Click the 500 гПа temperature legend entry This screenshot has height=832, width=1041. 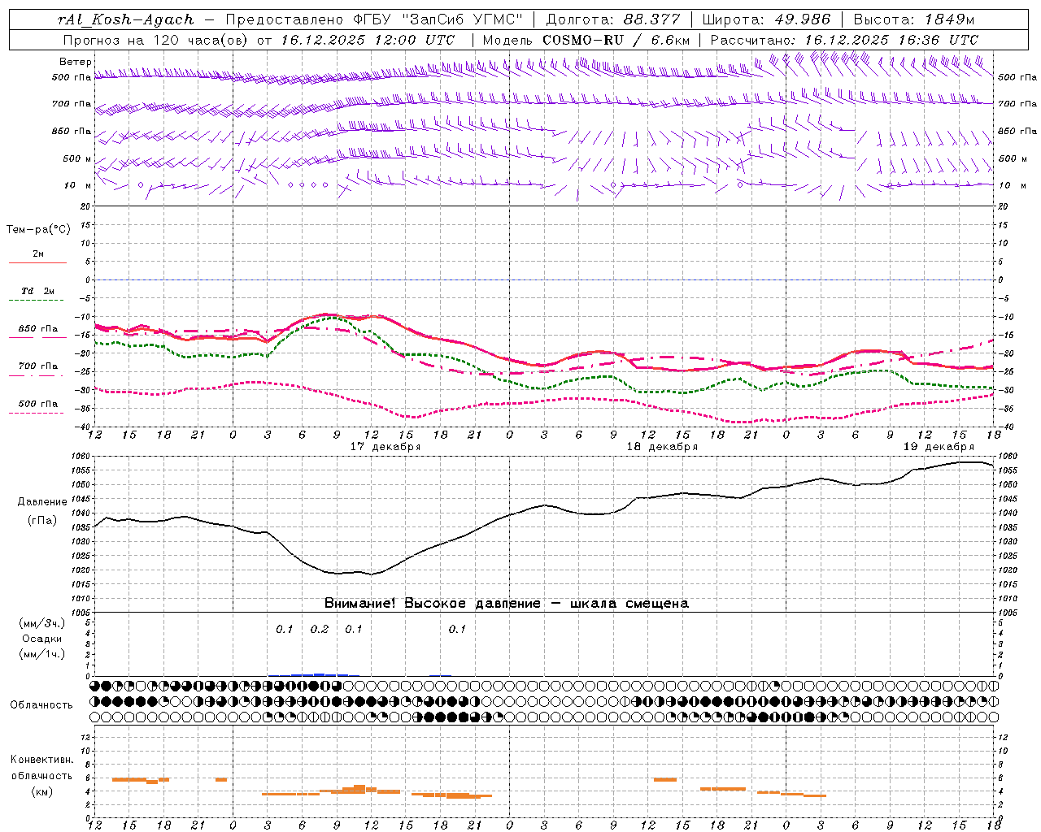pos(37,407)
